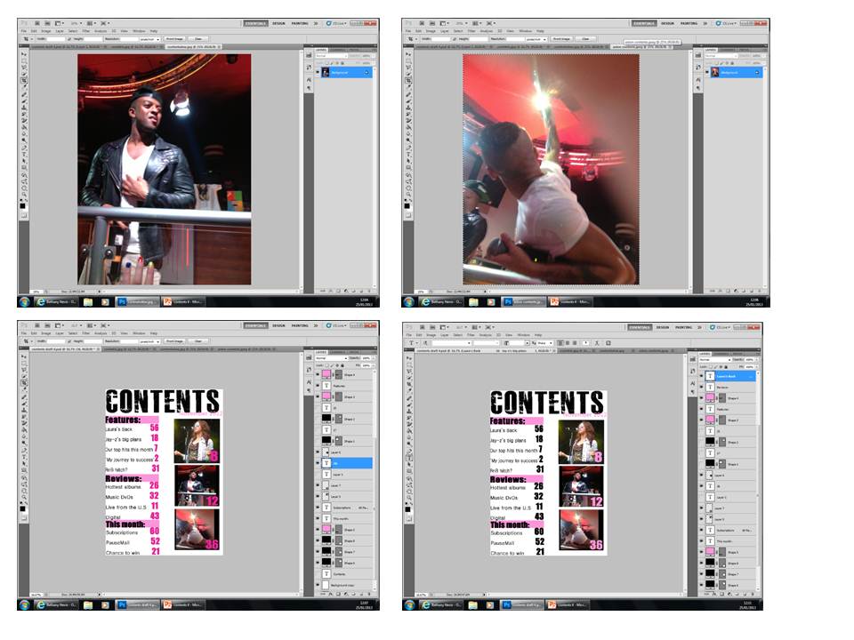The height and width of the screenshot is (640, 854).
Task: Switch to Layers tab in top-left panel
Action: [x=321, y=50]
